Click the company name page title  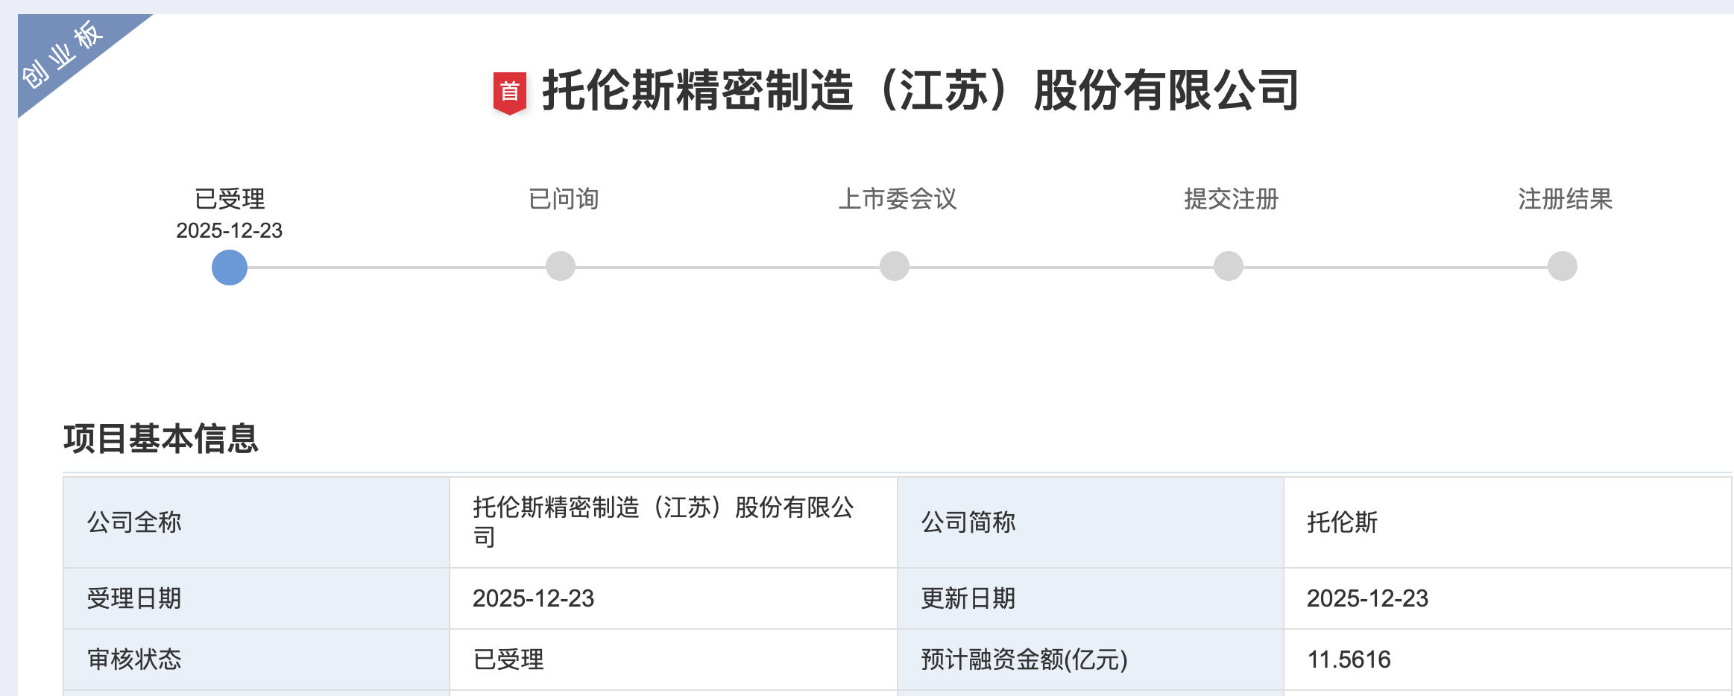click(x=920, y=91)
